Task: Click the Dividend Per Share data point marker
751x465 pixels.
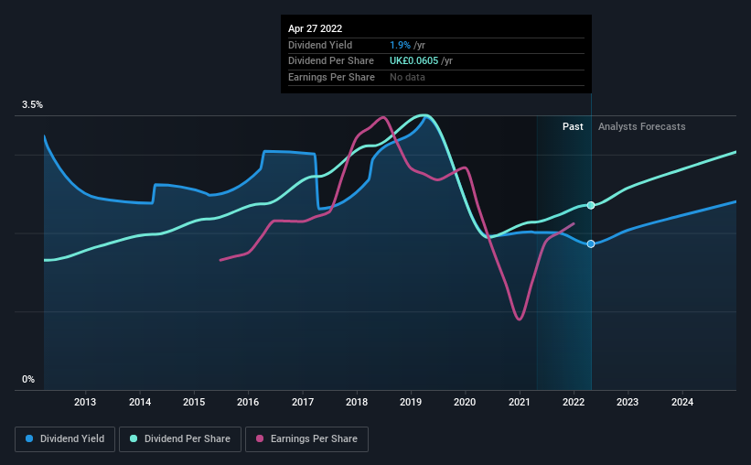Action: tap(591, 205)
